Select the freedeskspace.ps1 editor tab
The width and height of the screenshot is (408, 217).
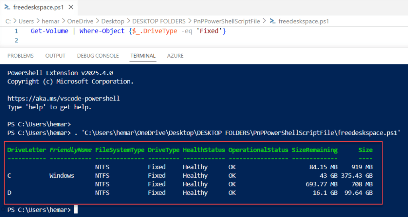39,7
